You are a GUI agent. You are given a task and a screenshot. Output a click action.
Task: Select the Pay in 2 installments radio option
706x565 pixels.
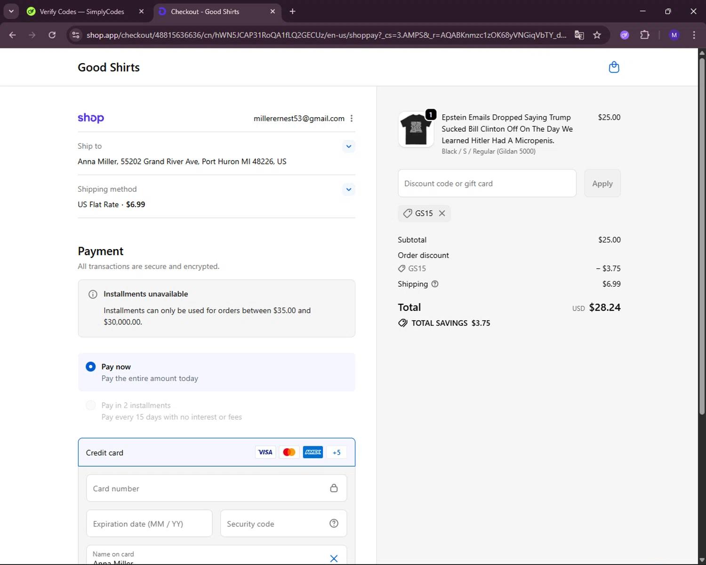click(91, 405)
